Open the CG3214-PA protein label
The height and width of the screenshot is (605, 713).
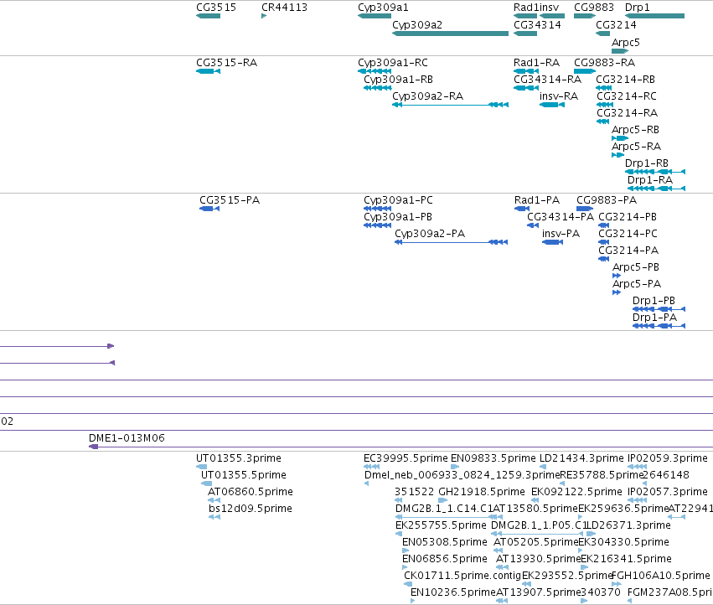click(628, 251)
